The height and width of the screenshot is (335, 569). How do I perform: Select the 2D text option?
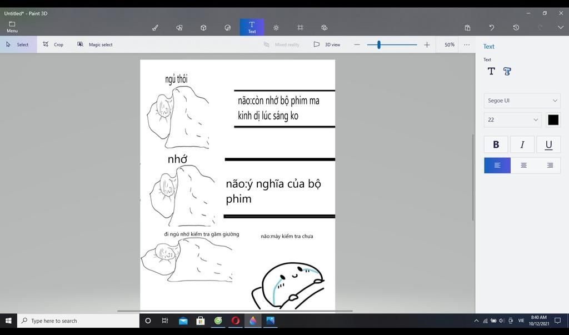[491, 71]
